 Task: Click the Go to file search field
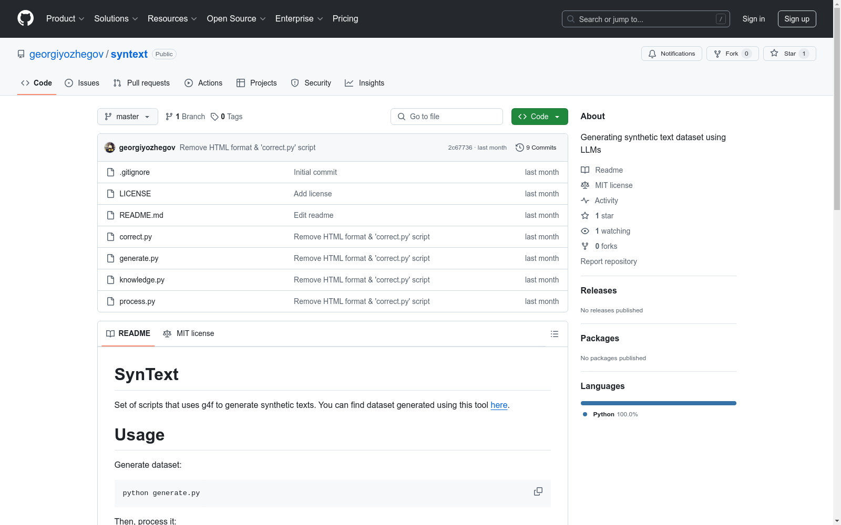tap(447, 117)
